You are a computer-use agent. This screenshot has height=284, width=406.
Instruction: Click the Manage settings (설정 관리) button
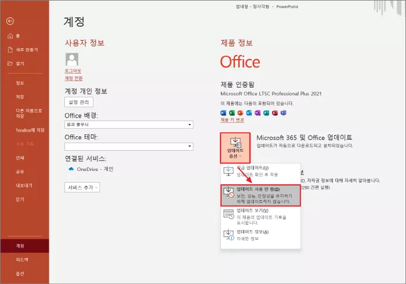point(79,102)
